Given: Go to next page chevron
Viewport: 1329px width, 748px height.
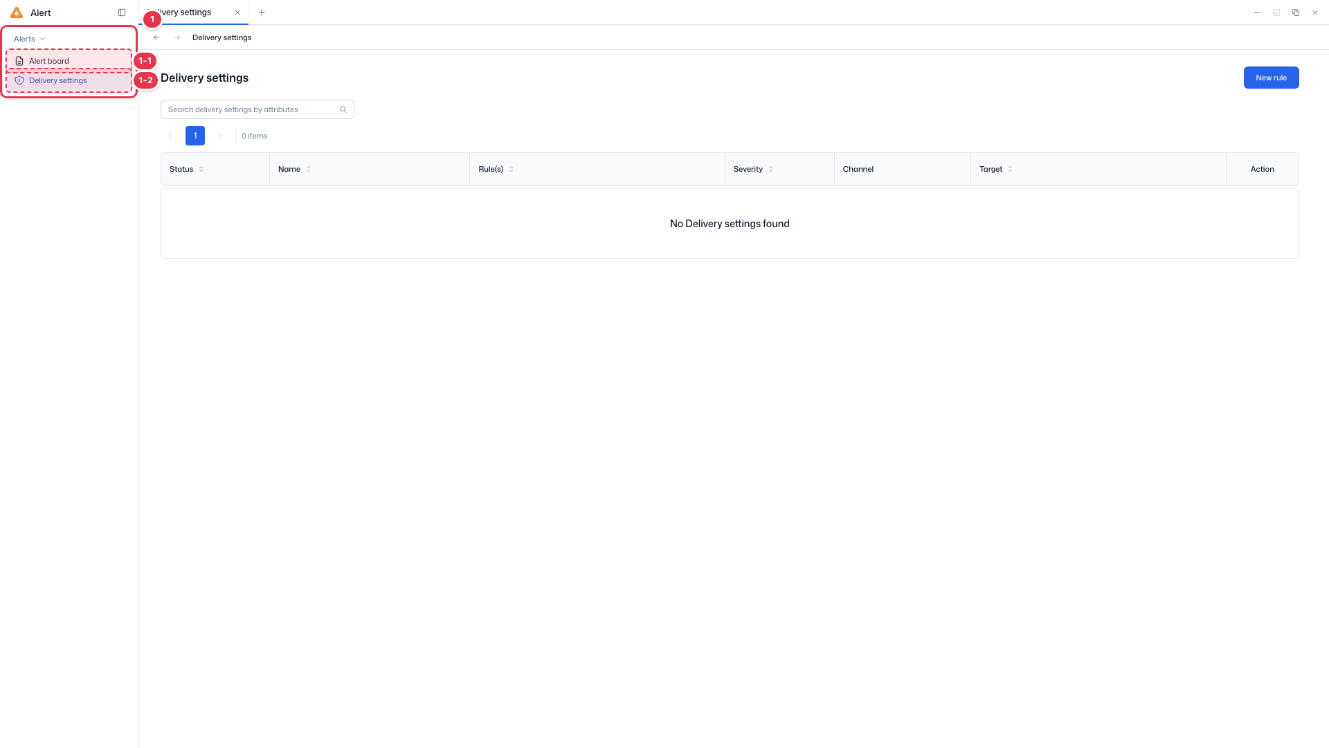Looking at the screenshot, I should pyautogui.click(x=220, y=136).
